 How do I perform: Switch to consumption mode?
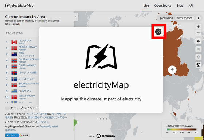tap(185, 18)
